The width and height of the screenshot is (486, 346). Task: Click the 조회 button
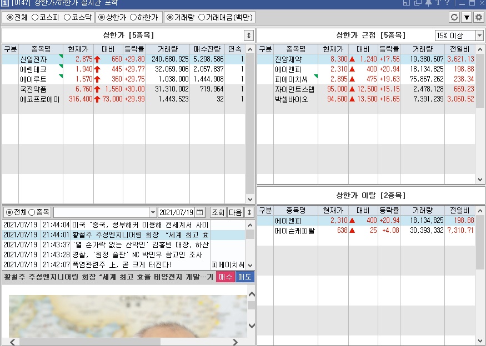pyautogui.click(x=218, y=212)
